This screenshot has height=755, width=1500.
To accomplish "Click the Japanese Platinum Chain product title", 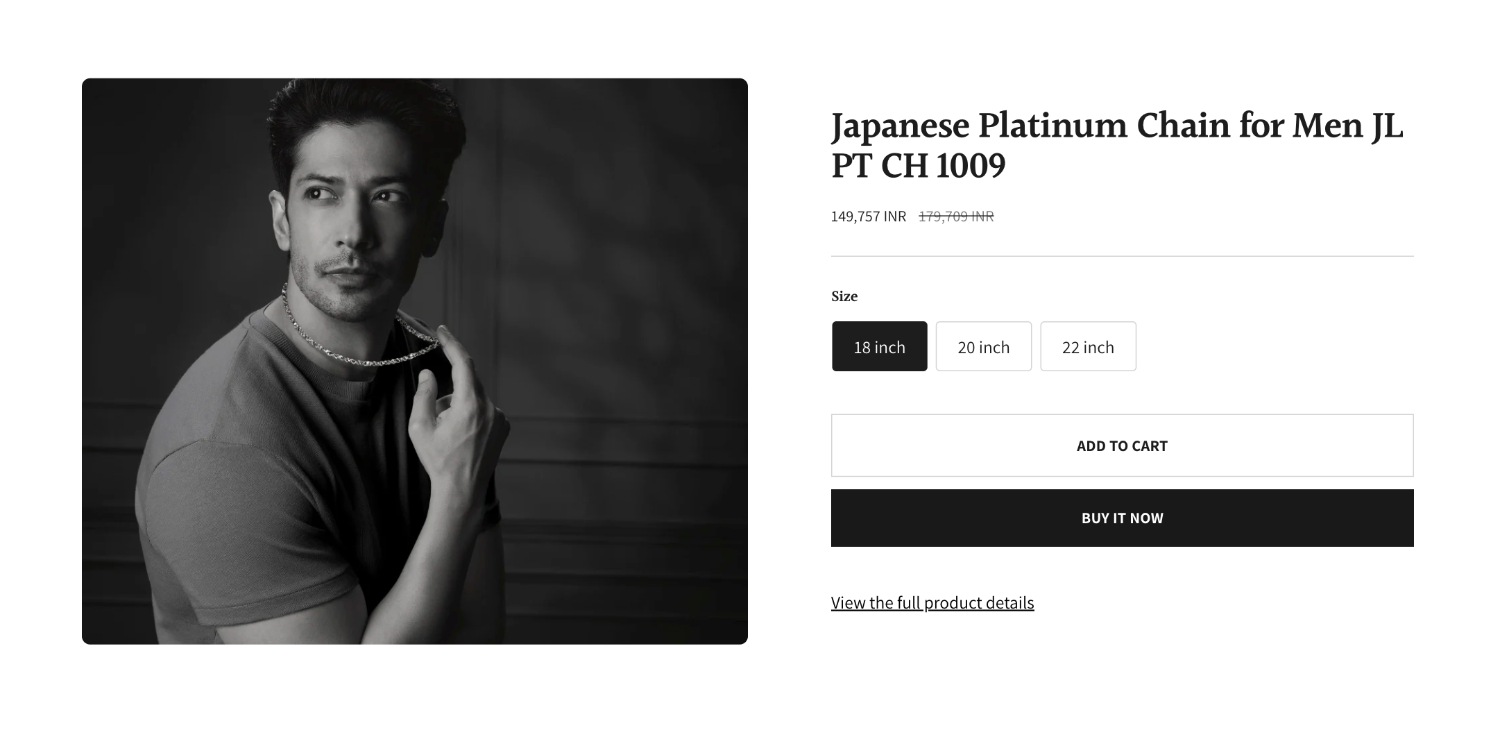I will tap(1117, 145).
